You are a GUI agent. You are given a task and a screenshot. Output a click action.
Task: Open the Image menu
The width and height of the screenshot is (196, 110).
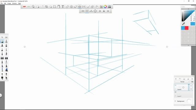[x=9, y=3]
